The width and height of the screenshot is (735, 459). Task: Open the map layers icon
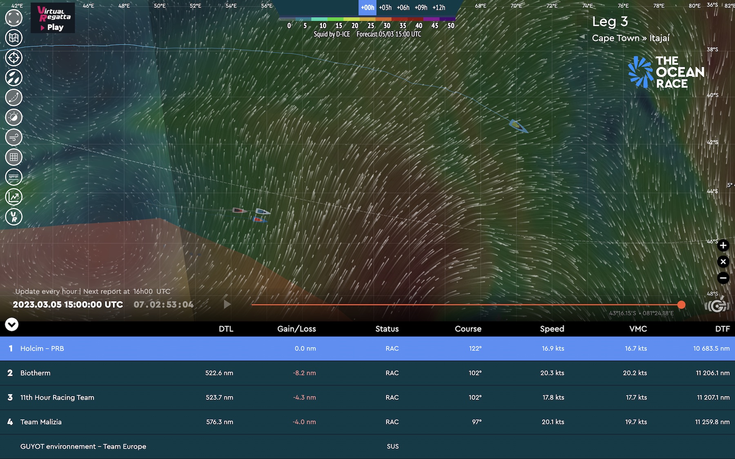[14, 38]
